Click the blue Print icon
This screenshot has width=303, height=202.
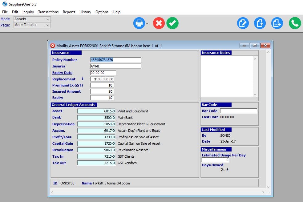pos(139,23)
